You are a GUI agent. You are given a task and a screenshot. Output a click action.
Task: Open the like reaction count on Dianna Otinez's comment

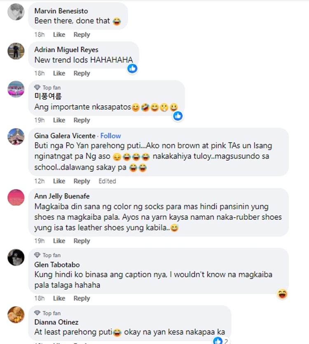(x=220, y=341)
